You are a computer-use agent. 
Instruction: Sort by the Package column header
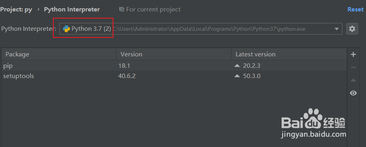point(59,54)
